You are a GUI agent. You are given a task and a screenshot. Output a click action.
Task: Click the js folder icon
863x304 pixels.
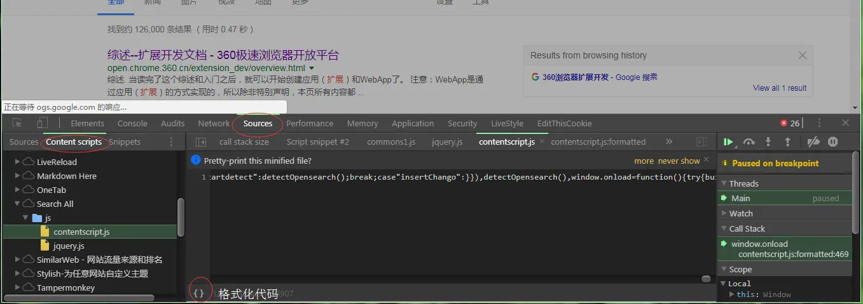coord(37,218)
